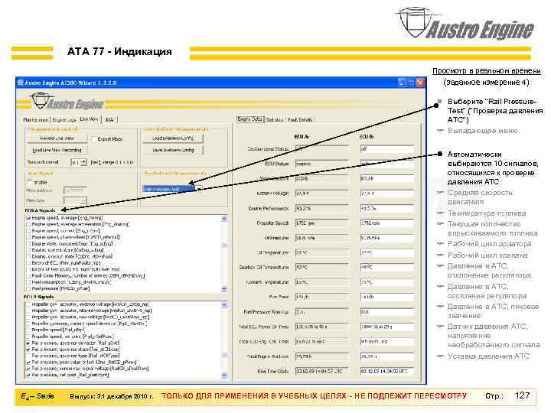Viewport: 551px width, 413px height.
Task: Minimize the AE300-Wizard window
Action: [402, 83]
